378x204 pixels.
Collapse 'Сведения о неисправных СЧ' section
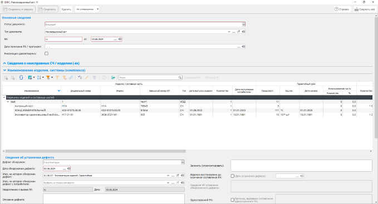click(x=4, y=63)
